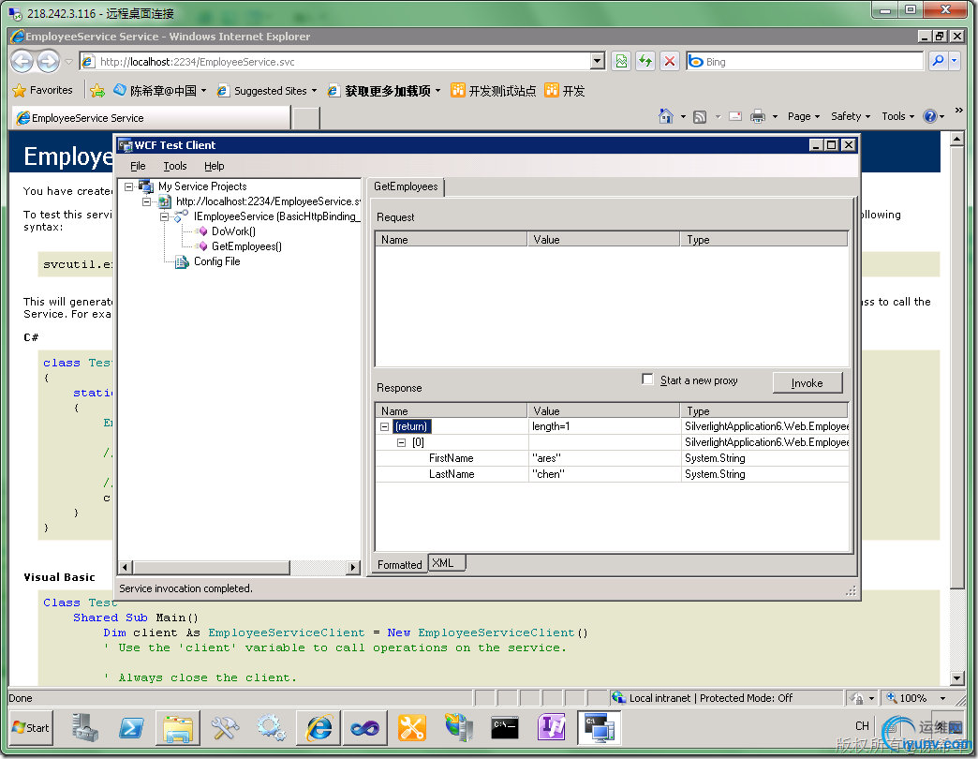Click the Compatibility View icon beside address bar
Image resolution: width=978 pixels, height=759 pixels.
click(621, 61)
